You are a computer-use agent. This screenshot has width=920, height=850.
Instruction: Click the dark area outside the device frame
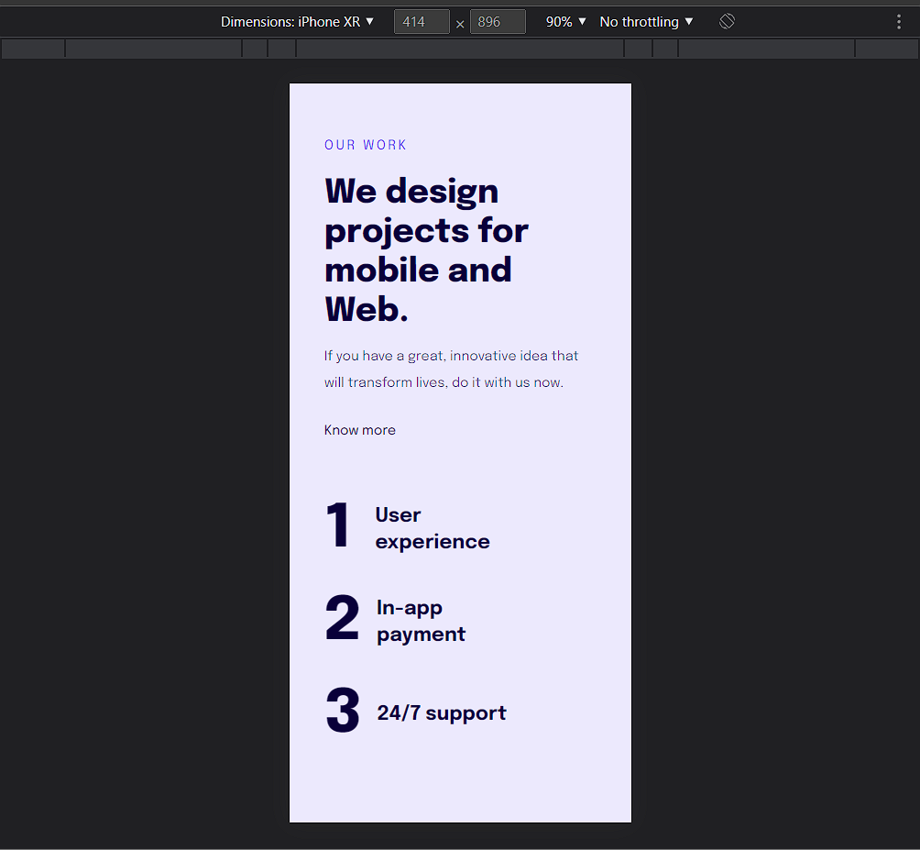(x=137, y=458)
